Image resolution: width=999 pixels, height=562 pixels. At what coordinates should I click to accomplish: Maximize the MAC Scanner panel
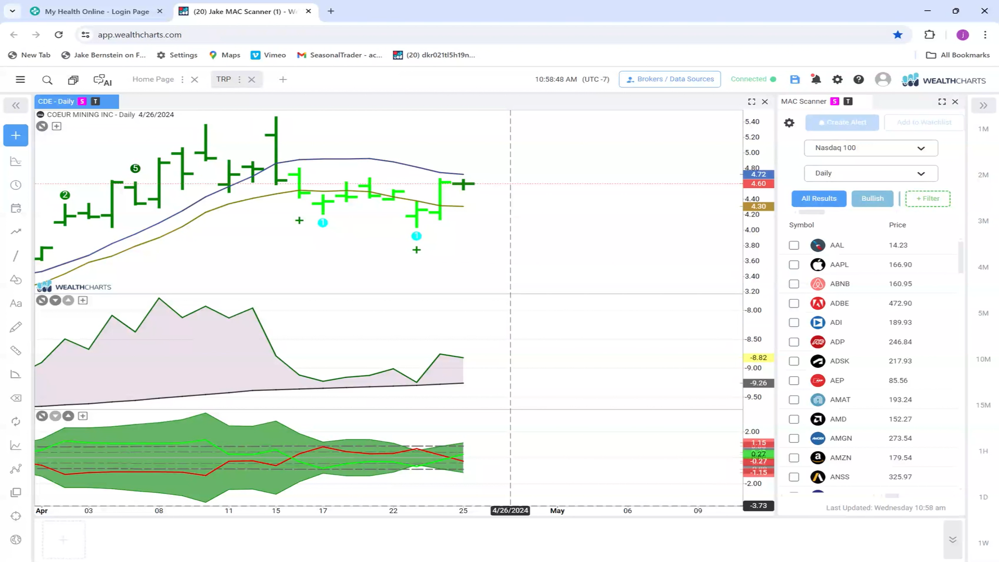click(942, 101)
